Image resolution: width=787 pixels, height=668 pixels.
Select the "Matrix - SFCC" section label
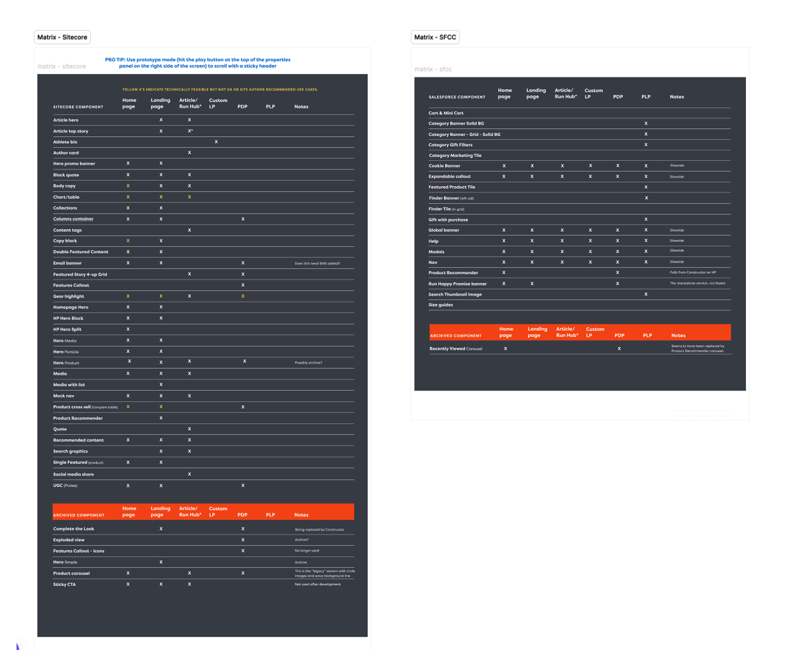point(435,37)
